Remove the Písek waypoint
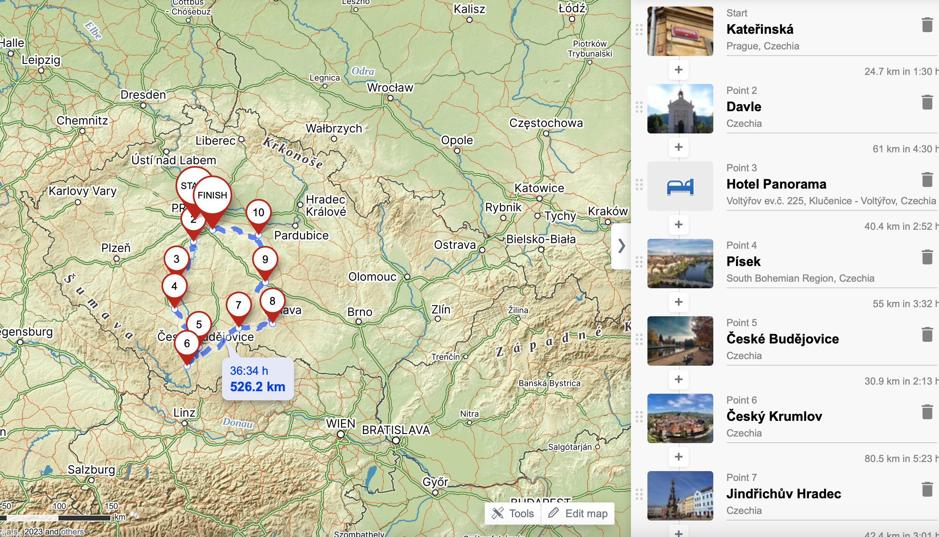The image size is (939, 537). point(927,257)
